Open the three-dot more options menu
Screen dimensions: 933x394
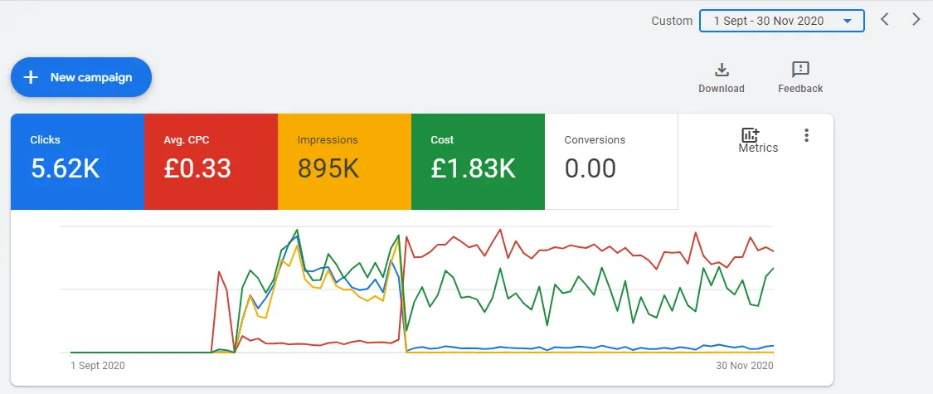(806, 135)
